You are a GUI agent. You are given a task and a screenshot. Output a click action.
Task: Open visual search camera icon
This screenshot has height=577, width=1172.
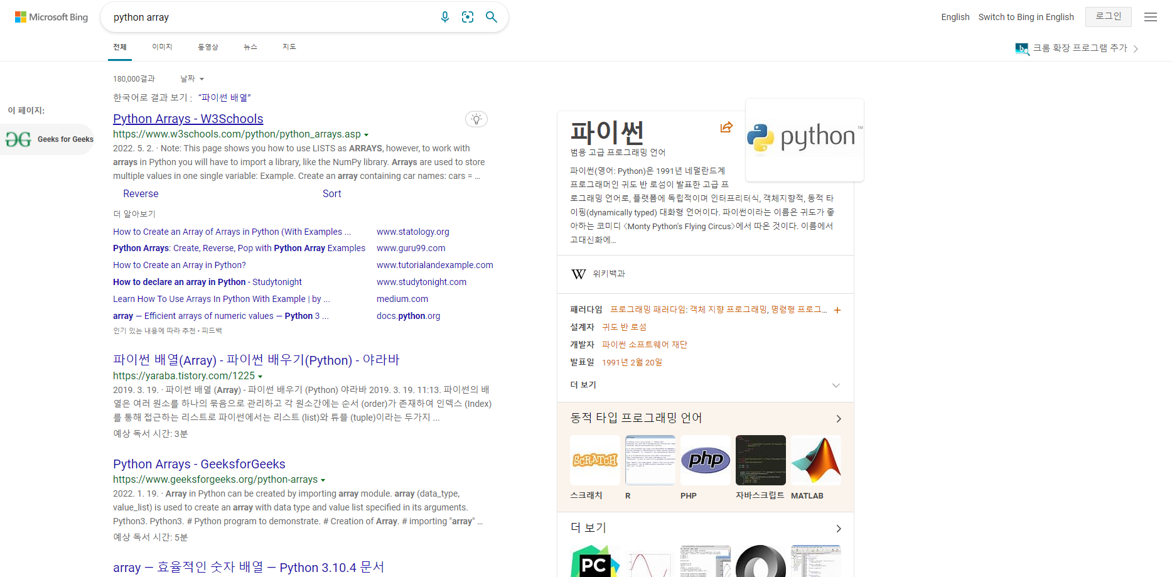coord(468,17)
